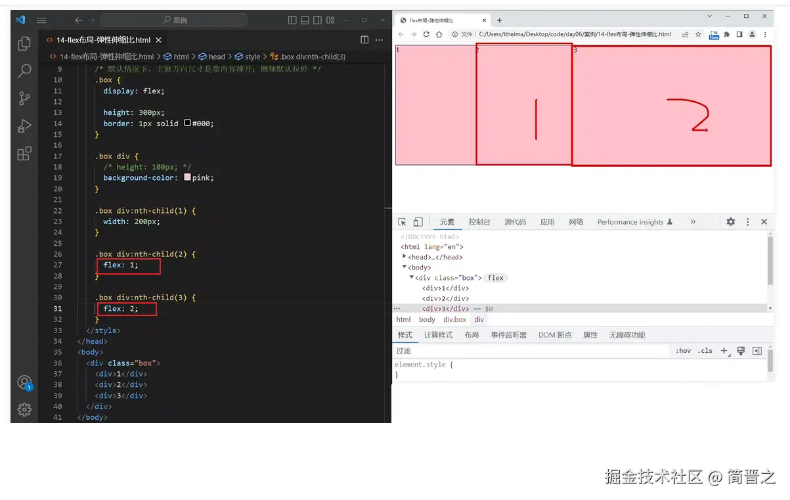Open the Explorer sidebar in VS Code
This screenshot has height=500, width=790.
point(24,43)
